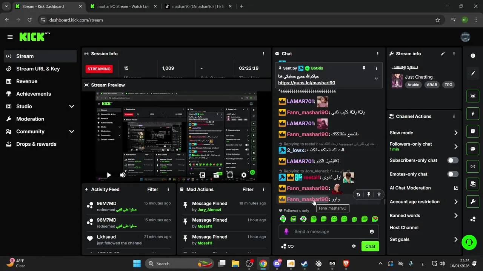This screenshot has height=271, width=483.
Task: Open pinned message three-dot options
Action: coord(376,68)
